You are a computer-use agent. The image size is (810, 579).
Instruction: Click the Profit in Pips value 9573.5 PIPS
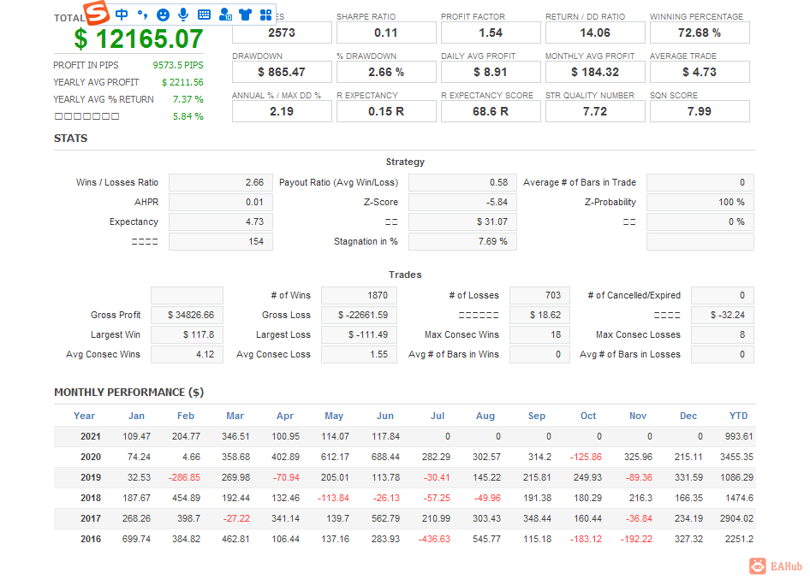coord(178,65)
